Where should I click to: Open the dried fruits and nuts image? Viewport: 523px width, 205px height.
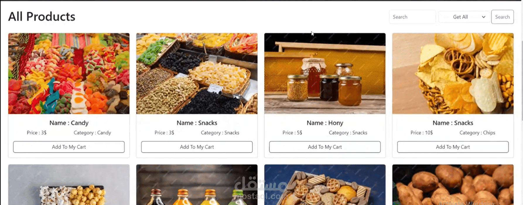click(x=197, y=73)
